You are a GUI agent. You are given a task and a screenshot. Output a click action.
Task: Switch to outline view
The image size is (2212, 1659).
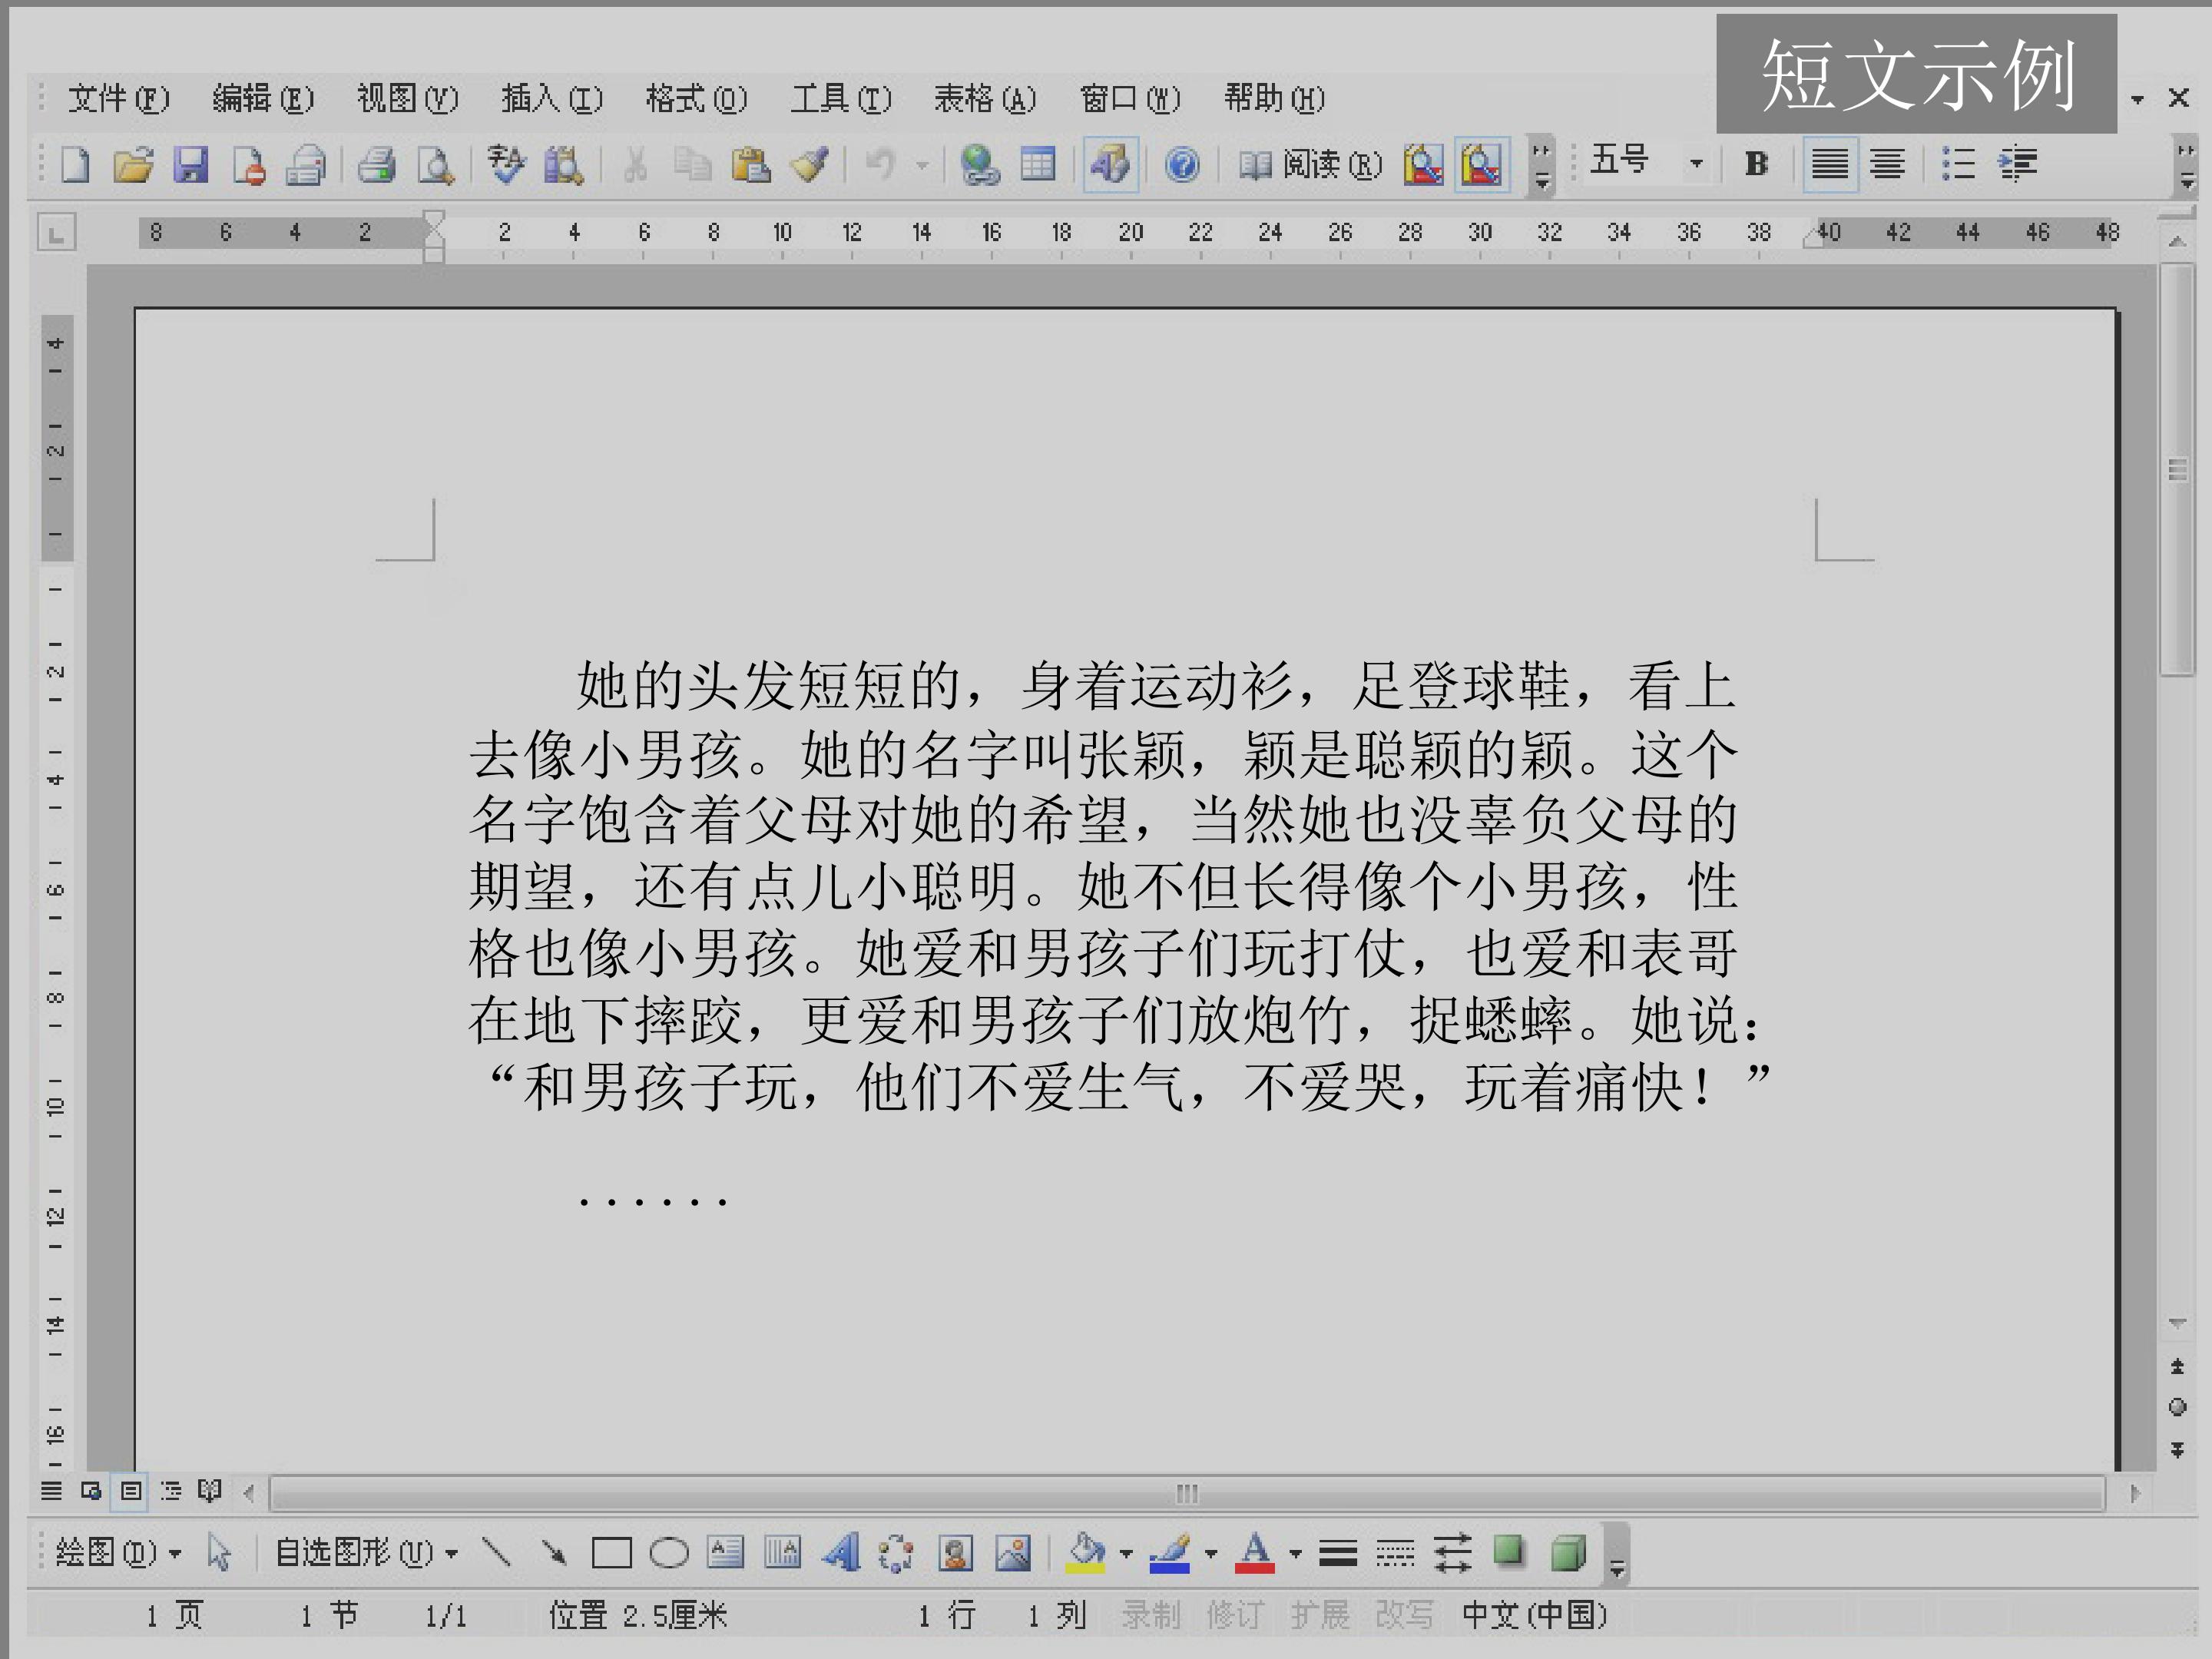click(171, 1491)
